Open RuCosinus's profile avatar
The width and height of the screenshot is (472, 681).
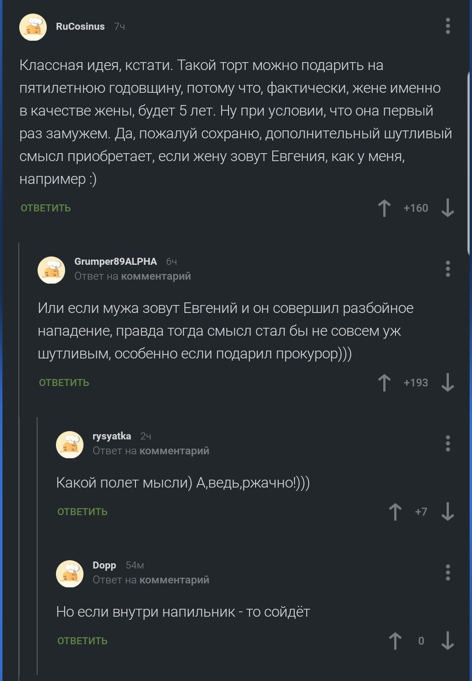[x=33, y=27]
